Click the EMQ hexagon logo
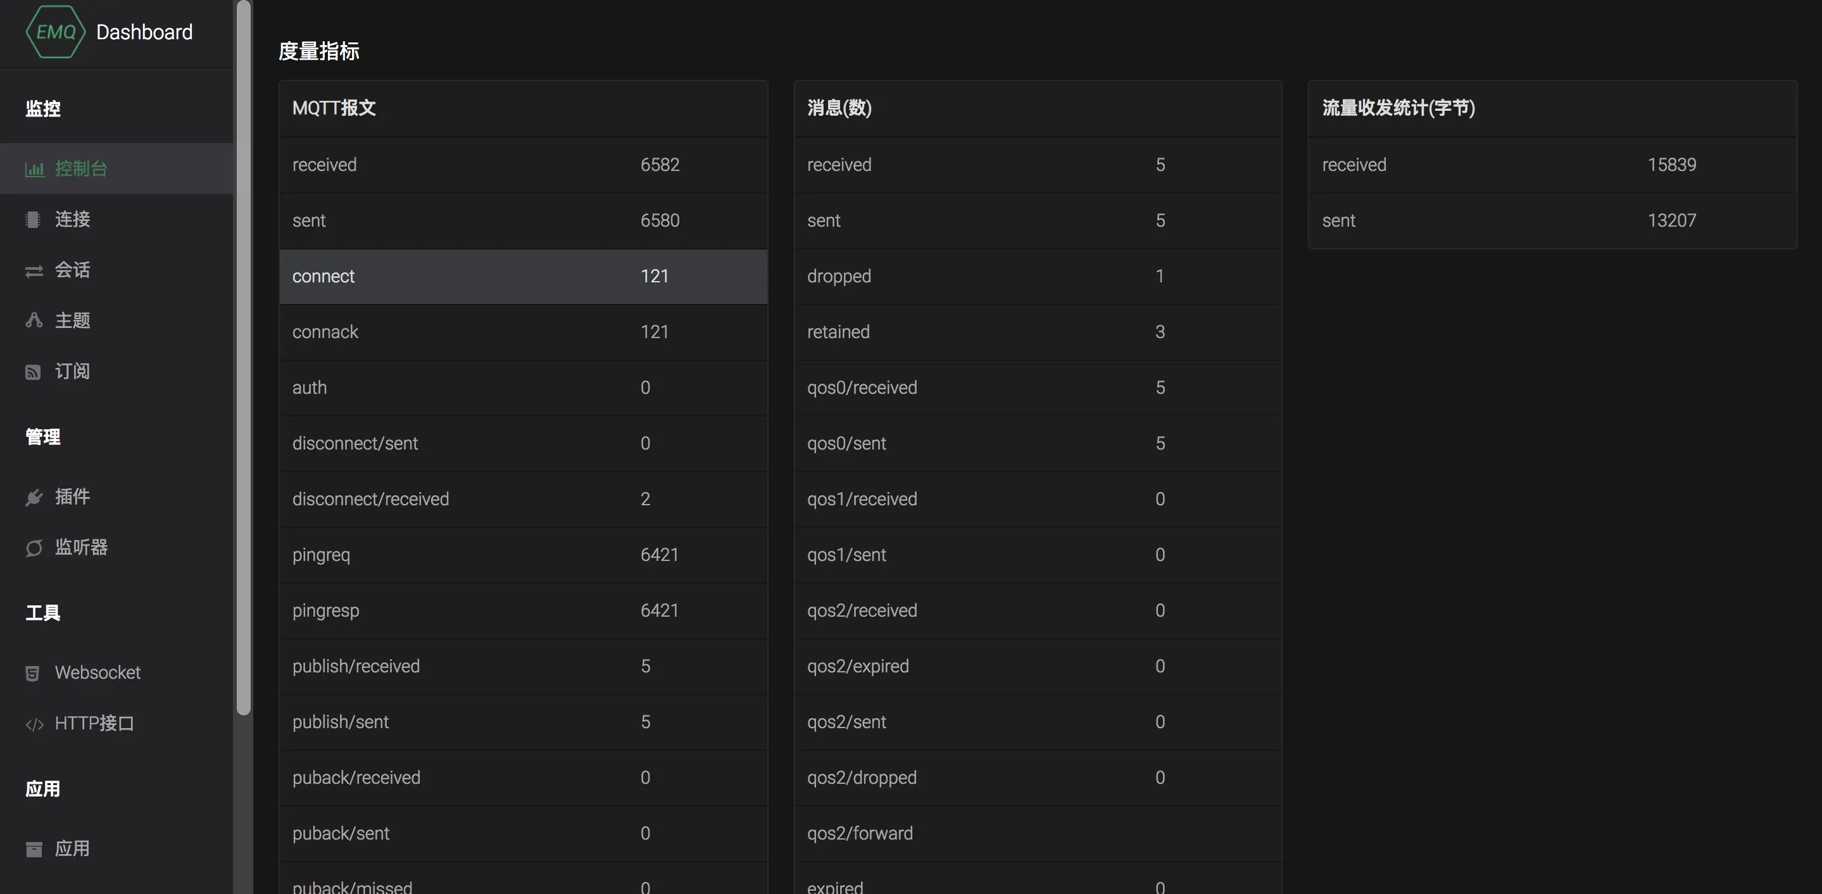Screen dimensions: 1822x894 tap(55, 32)
